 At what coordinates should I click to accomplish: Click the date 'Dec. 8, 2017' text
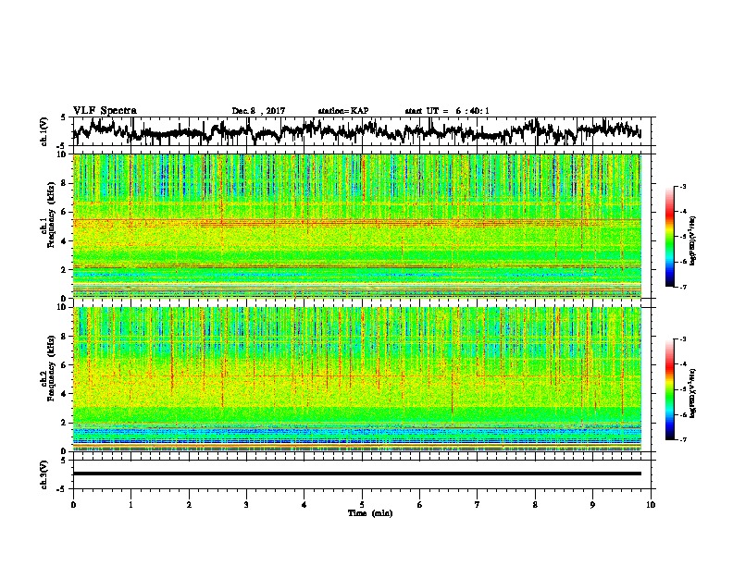pyautogui.click(x=258, y=111)
